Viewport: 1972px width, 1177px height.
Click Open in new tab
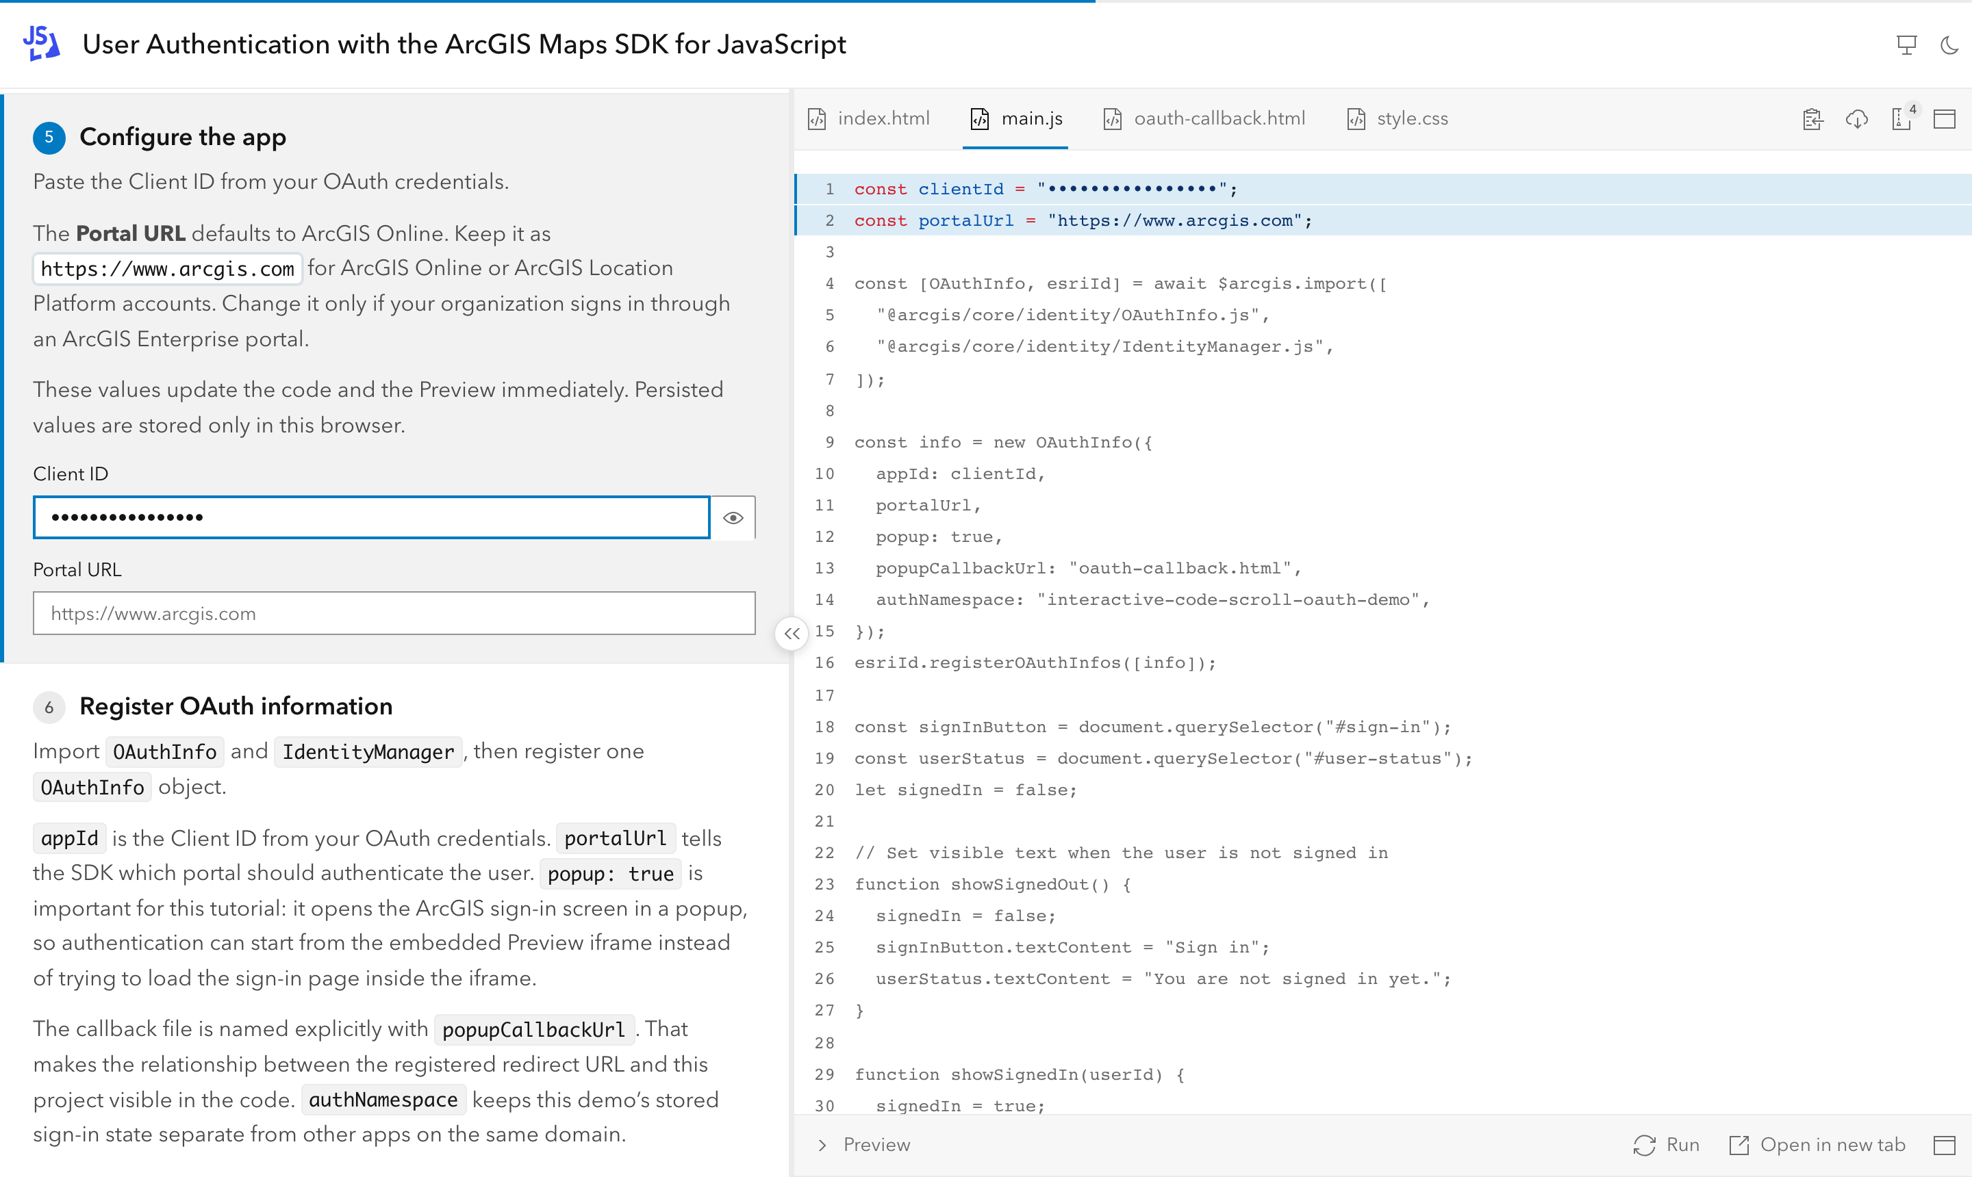coord(1817,1144)
